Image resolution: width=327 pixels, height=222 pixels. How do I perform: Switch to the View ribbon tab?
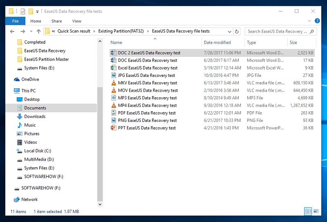(x=76, y=21)
